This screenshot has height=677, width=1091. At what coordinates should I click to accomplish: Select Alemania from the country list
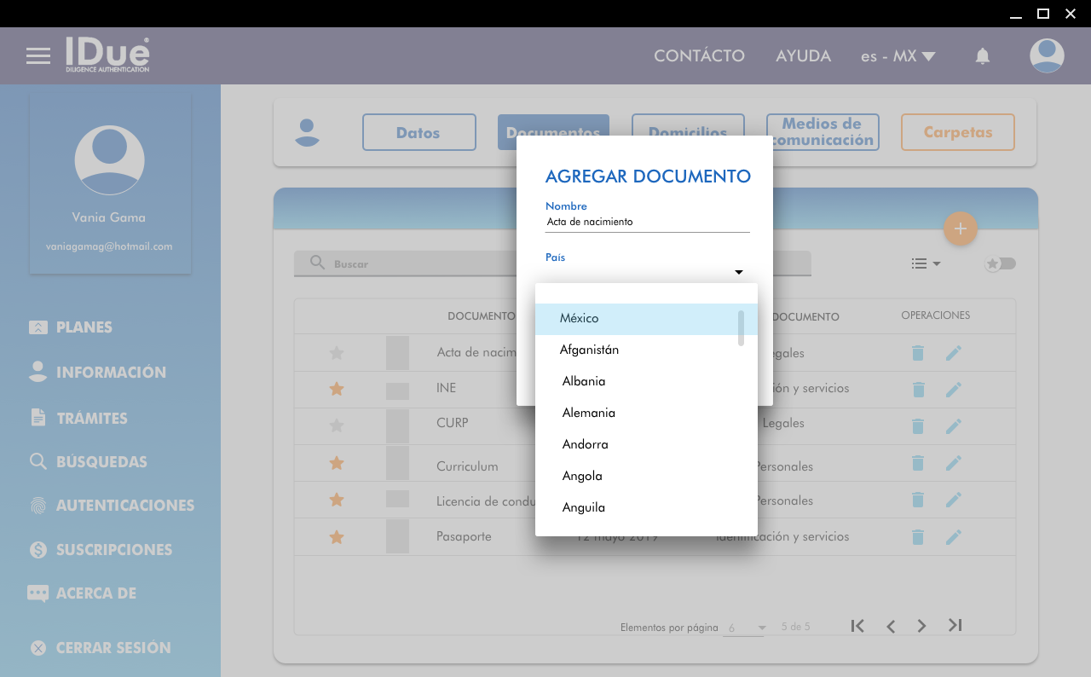pyautogui.click(x=589, y=413)
